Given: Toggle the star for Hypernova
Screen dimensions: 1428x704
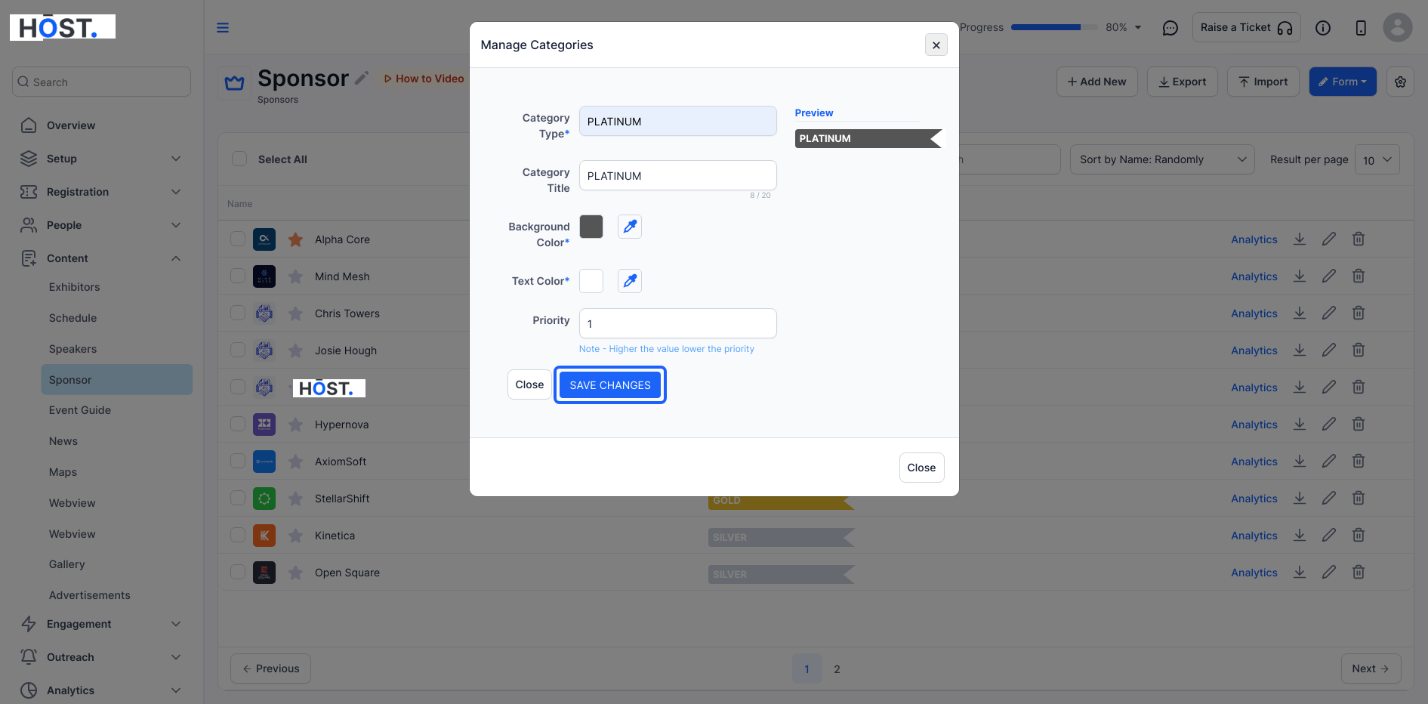Looking at the screenshot, I should 295,425.
